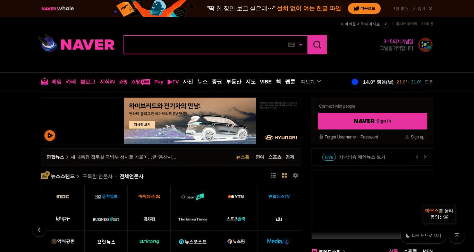The width and height of the screenshot is (474, 252).
Task: Show previous live news with left arrow
Action: coord(417,157)
